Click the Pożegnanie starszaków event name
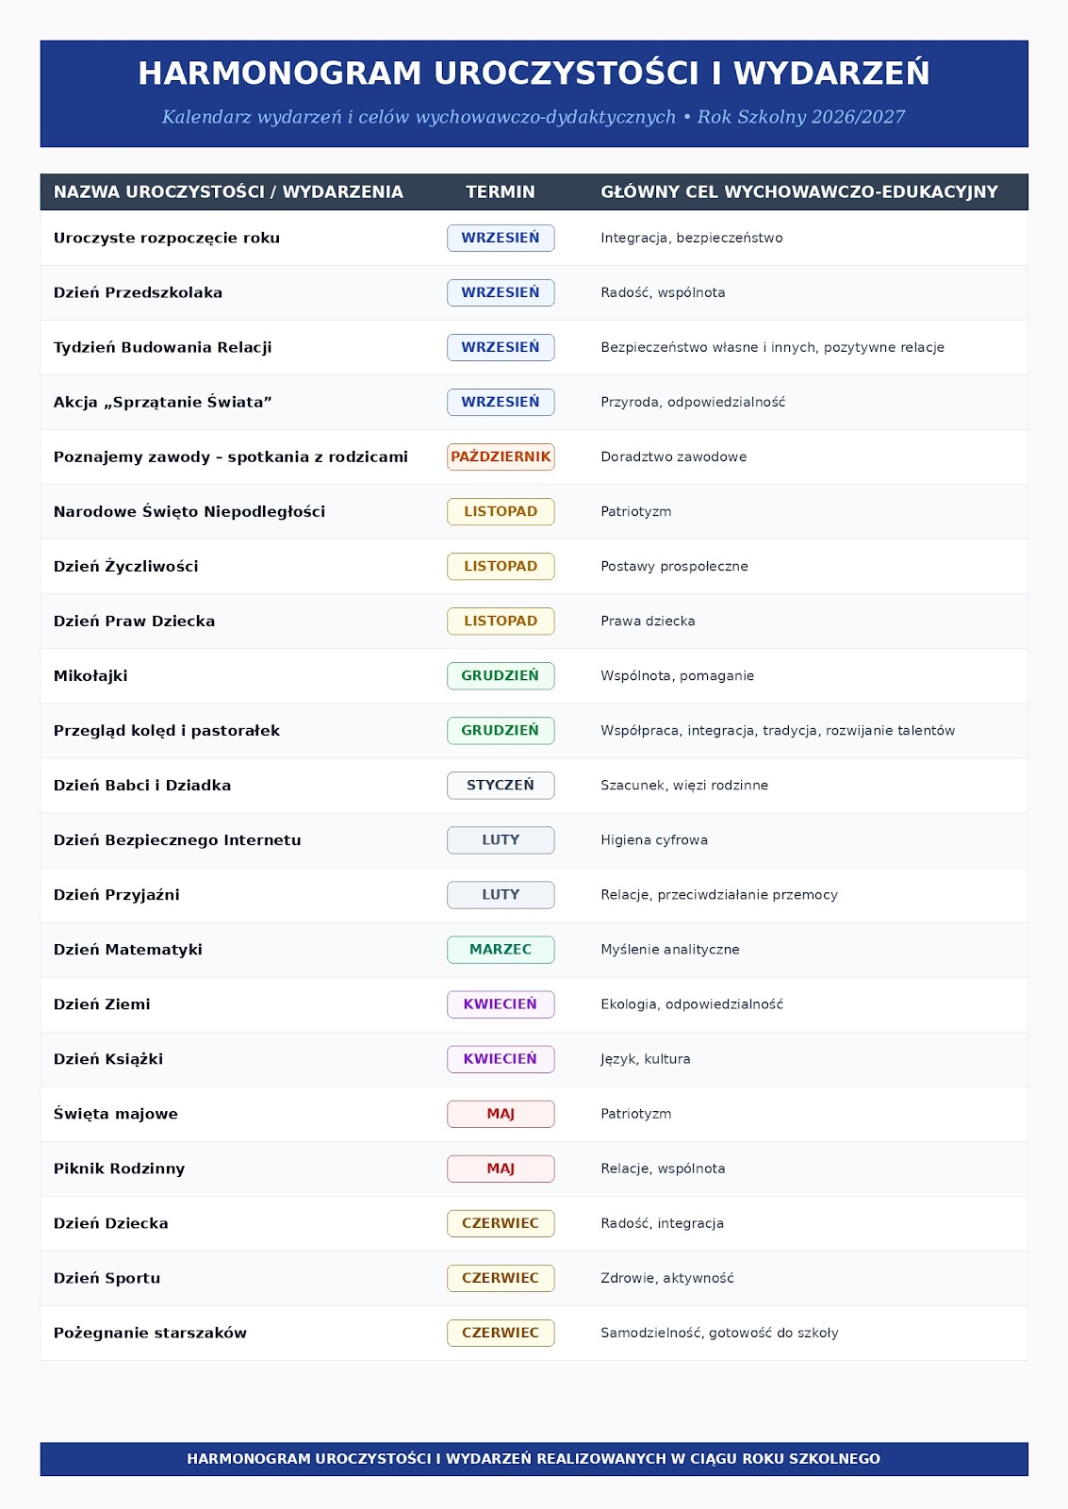 [x=150, y=1333]
